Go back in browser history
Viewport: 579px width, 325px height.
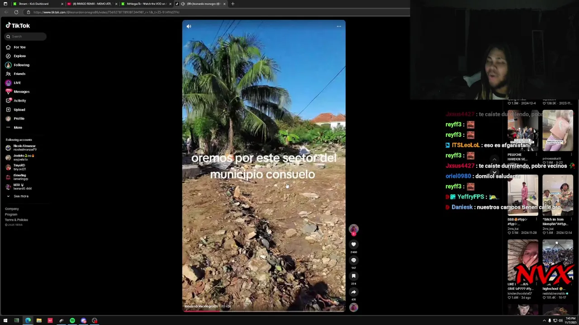point(5,12)
